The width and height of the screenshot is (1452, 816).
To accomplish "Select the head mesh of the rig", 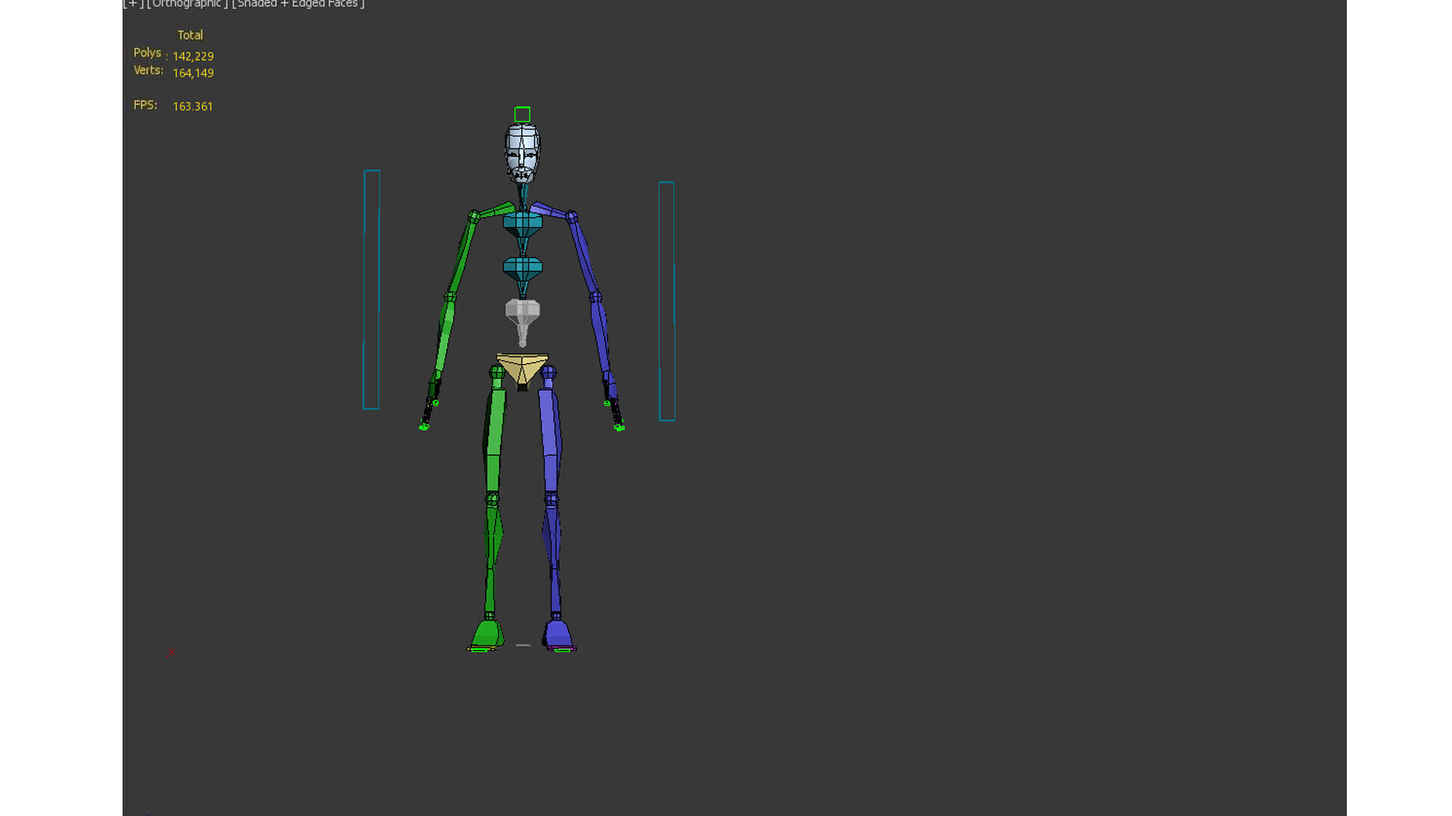I will click(x=523, y=152).
